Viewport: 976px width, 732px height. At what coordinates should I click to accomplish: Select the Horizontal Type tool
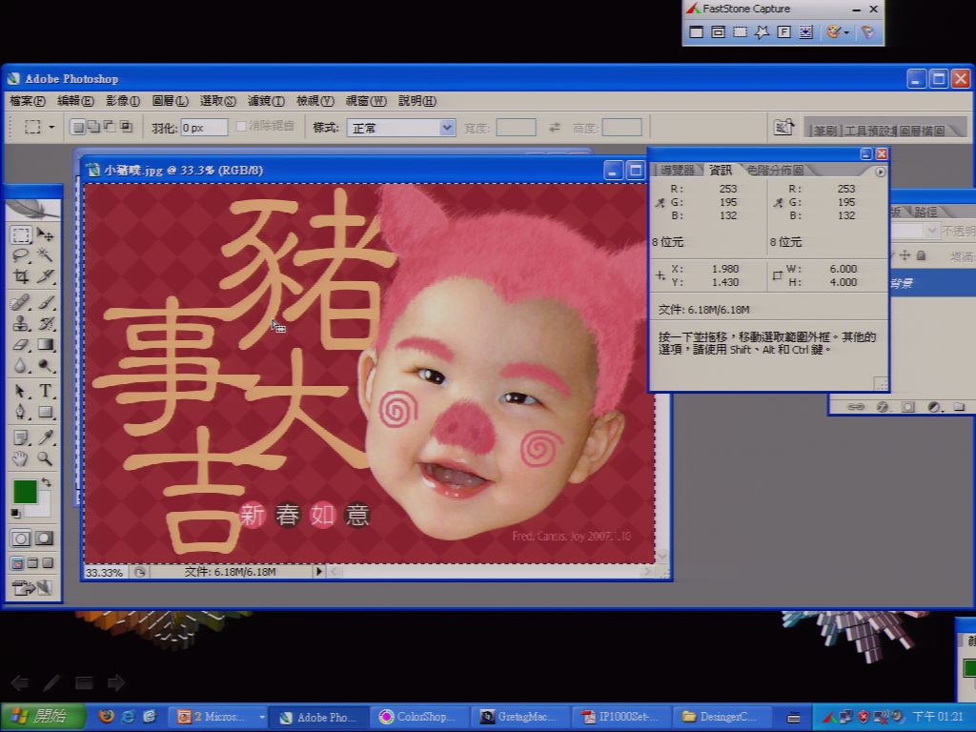pyautogui.click(x=45, y=391)
